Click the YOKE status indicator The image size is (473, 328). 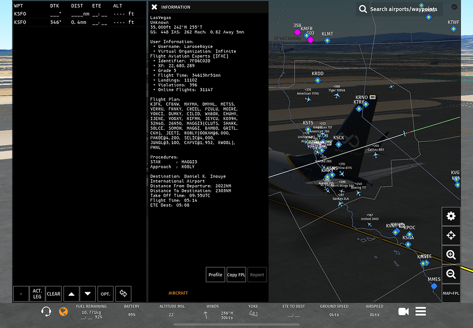pos(253,311)
